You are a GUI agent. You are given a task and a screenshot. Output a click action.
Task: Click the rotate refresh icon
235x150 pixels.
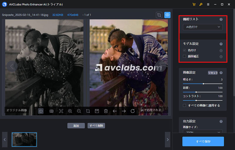click(133, 111)
